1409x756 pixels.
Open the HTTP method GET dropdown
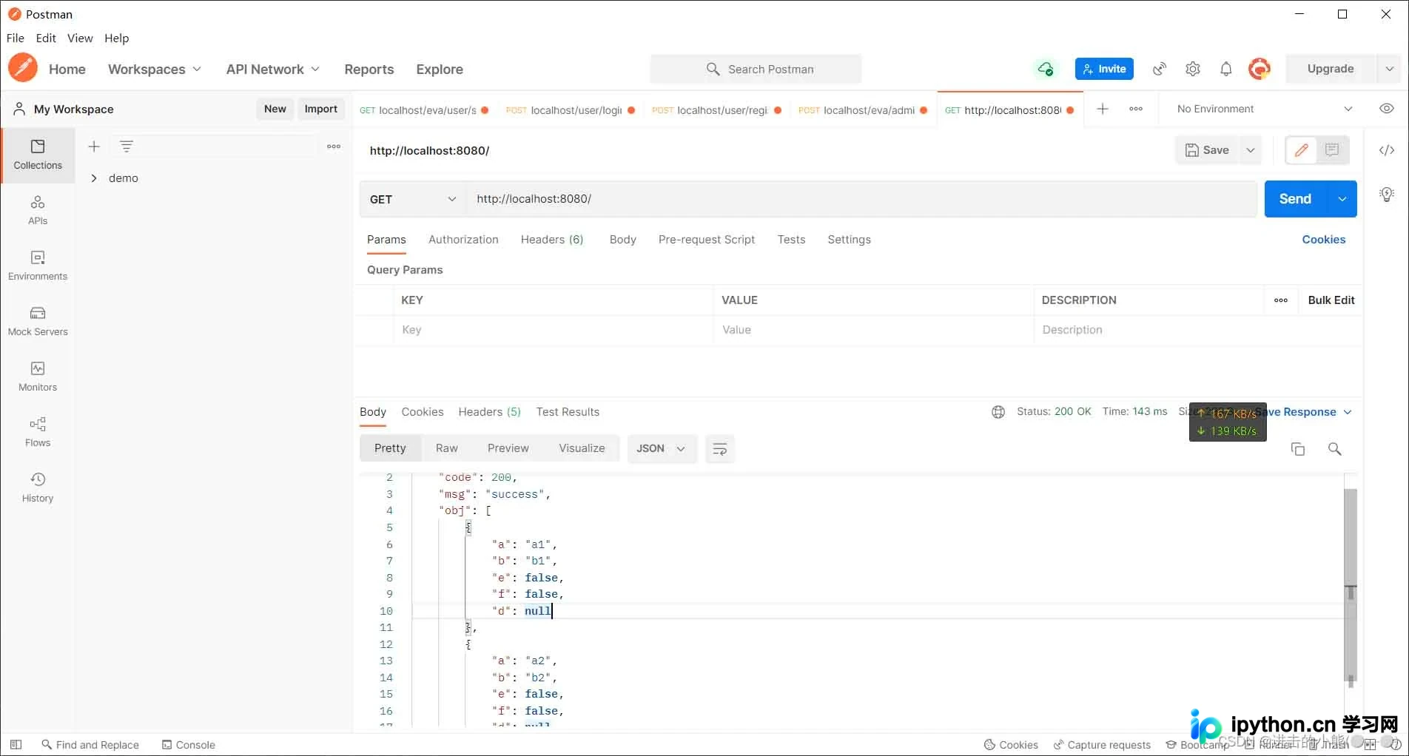click(413, 199)
